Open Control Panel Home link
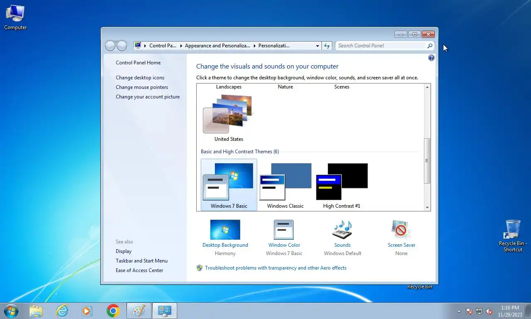The height and width of the screenshot is (319, 531). [x=138, y=63]
